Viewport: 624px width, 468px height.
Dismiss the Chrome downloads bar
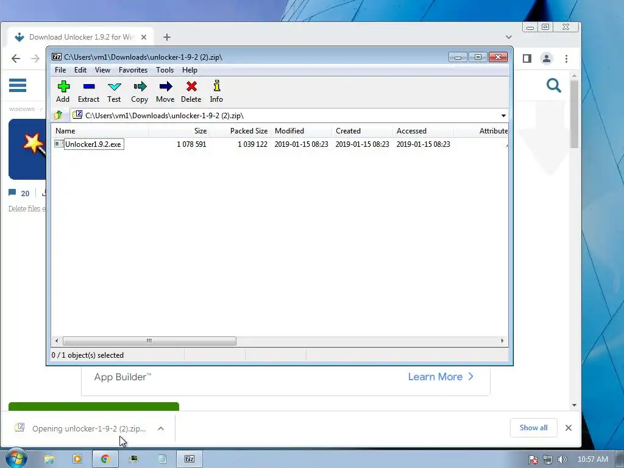569,428
